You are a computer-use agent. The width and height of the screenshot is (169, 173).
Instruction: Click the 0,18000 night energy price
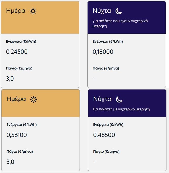coord(103,52)
